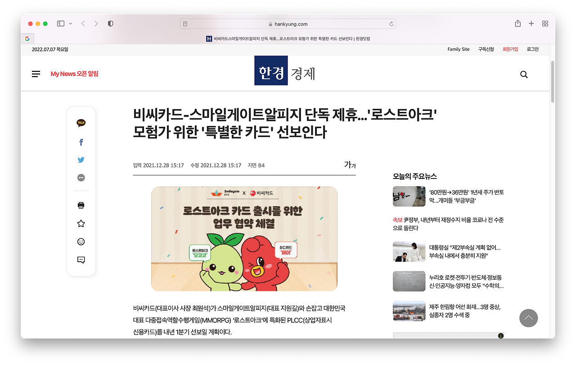Image resolution: width=576 pixels, height=366 pixels.
Task: Open My News 오픈 알림 menu
Action: [75, 74]
